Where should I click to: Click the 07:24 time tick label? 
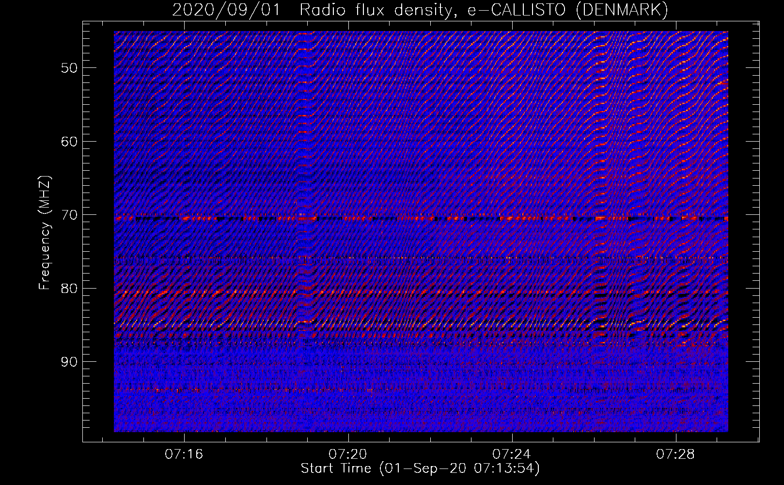coord(512,454)
